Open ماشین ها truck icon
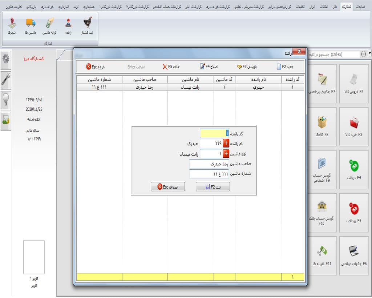 [31, 26]
